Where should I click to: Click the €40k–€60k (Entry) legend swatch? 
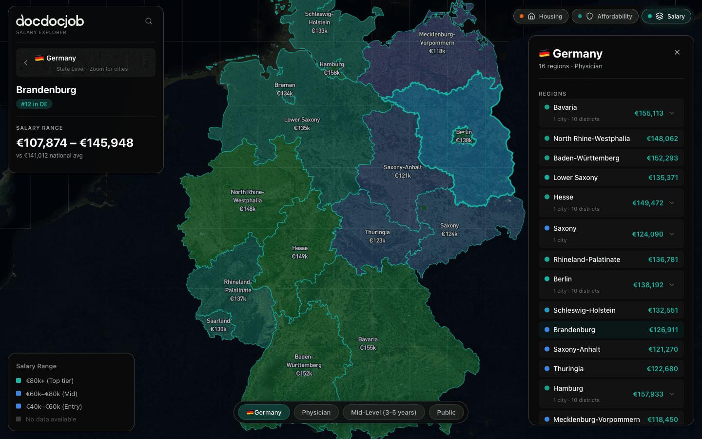[x=19, y=406]
